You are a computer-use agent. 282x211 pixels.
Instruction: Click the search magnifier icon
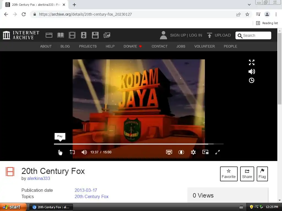click(240, 36)
